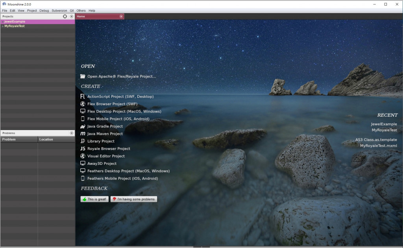Click the refresh/sync icon in Projects panel header

pyautogui.click(x=65, y=16)
